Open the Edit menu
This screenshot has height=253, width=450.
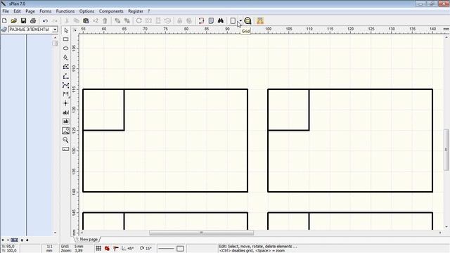pos(17,11)
